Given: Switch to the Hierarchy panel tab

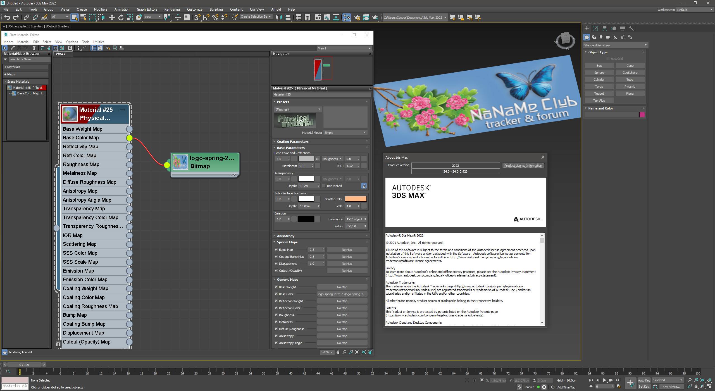Looking at the screenshot, I should (605, 28).
